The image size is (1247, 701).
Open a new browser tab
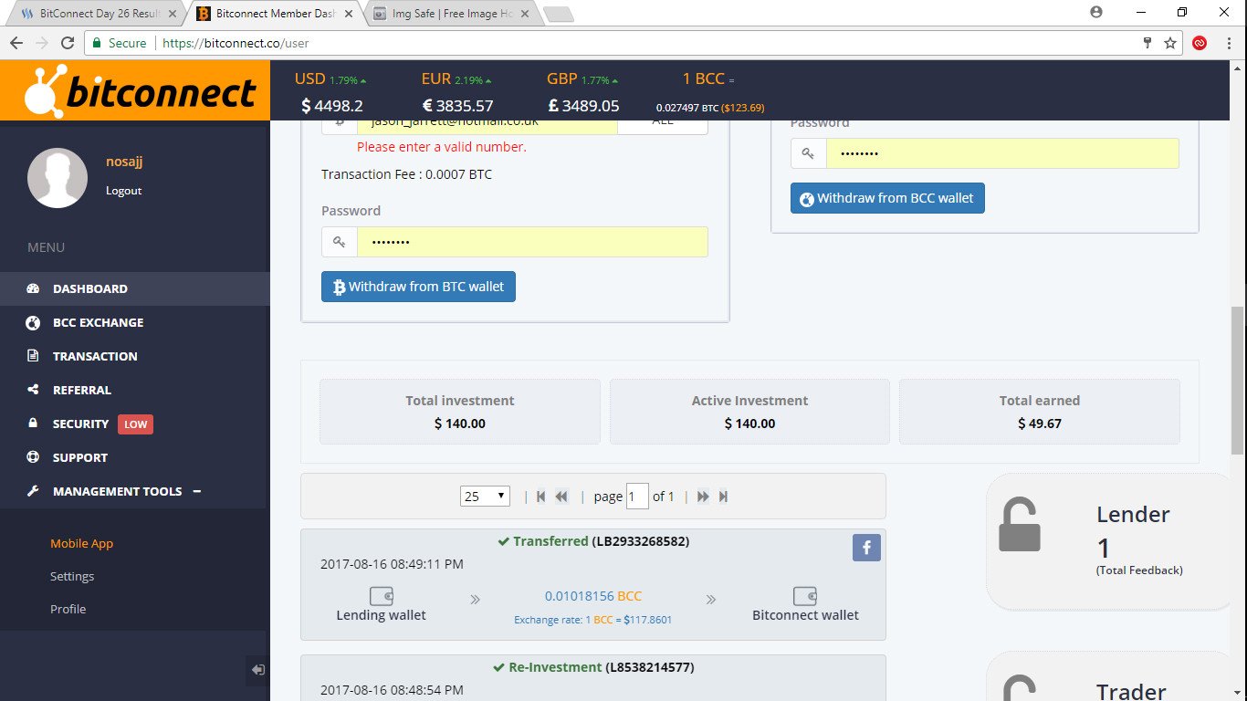click(x=558, y=14)
